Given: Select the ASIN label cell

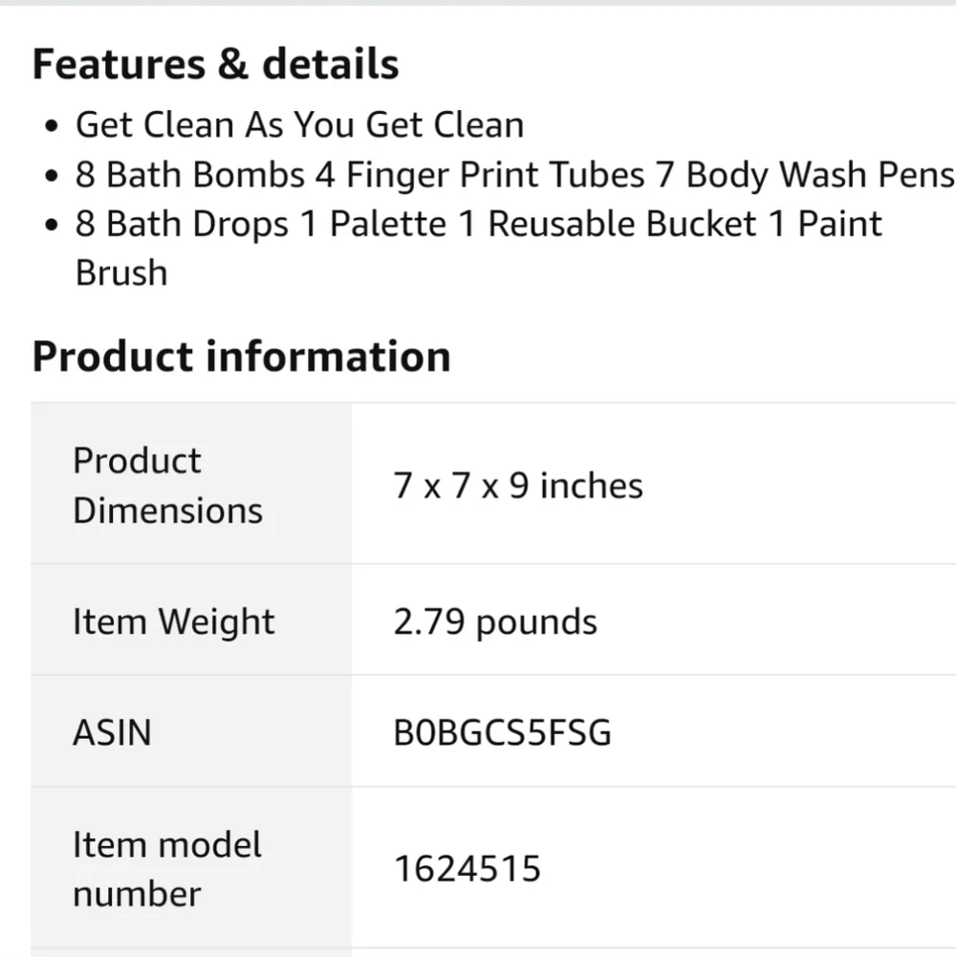Looking at the screenshot, I should pos(191,731).
